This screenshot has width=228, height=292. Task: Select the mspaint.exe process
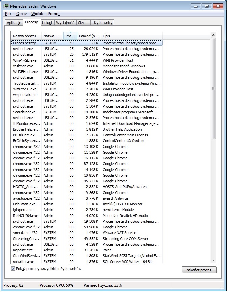pyautogui.click(x=87, y=250)
